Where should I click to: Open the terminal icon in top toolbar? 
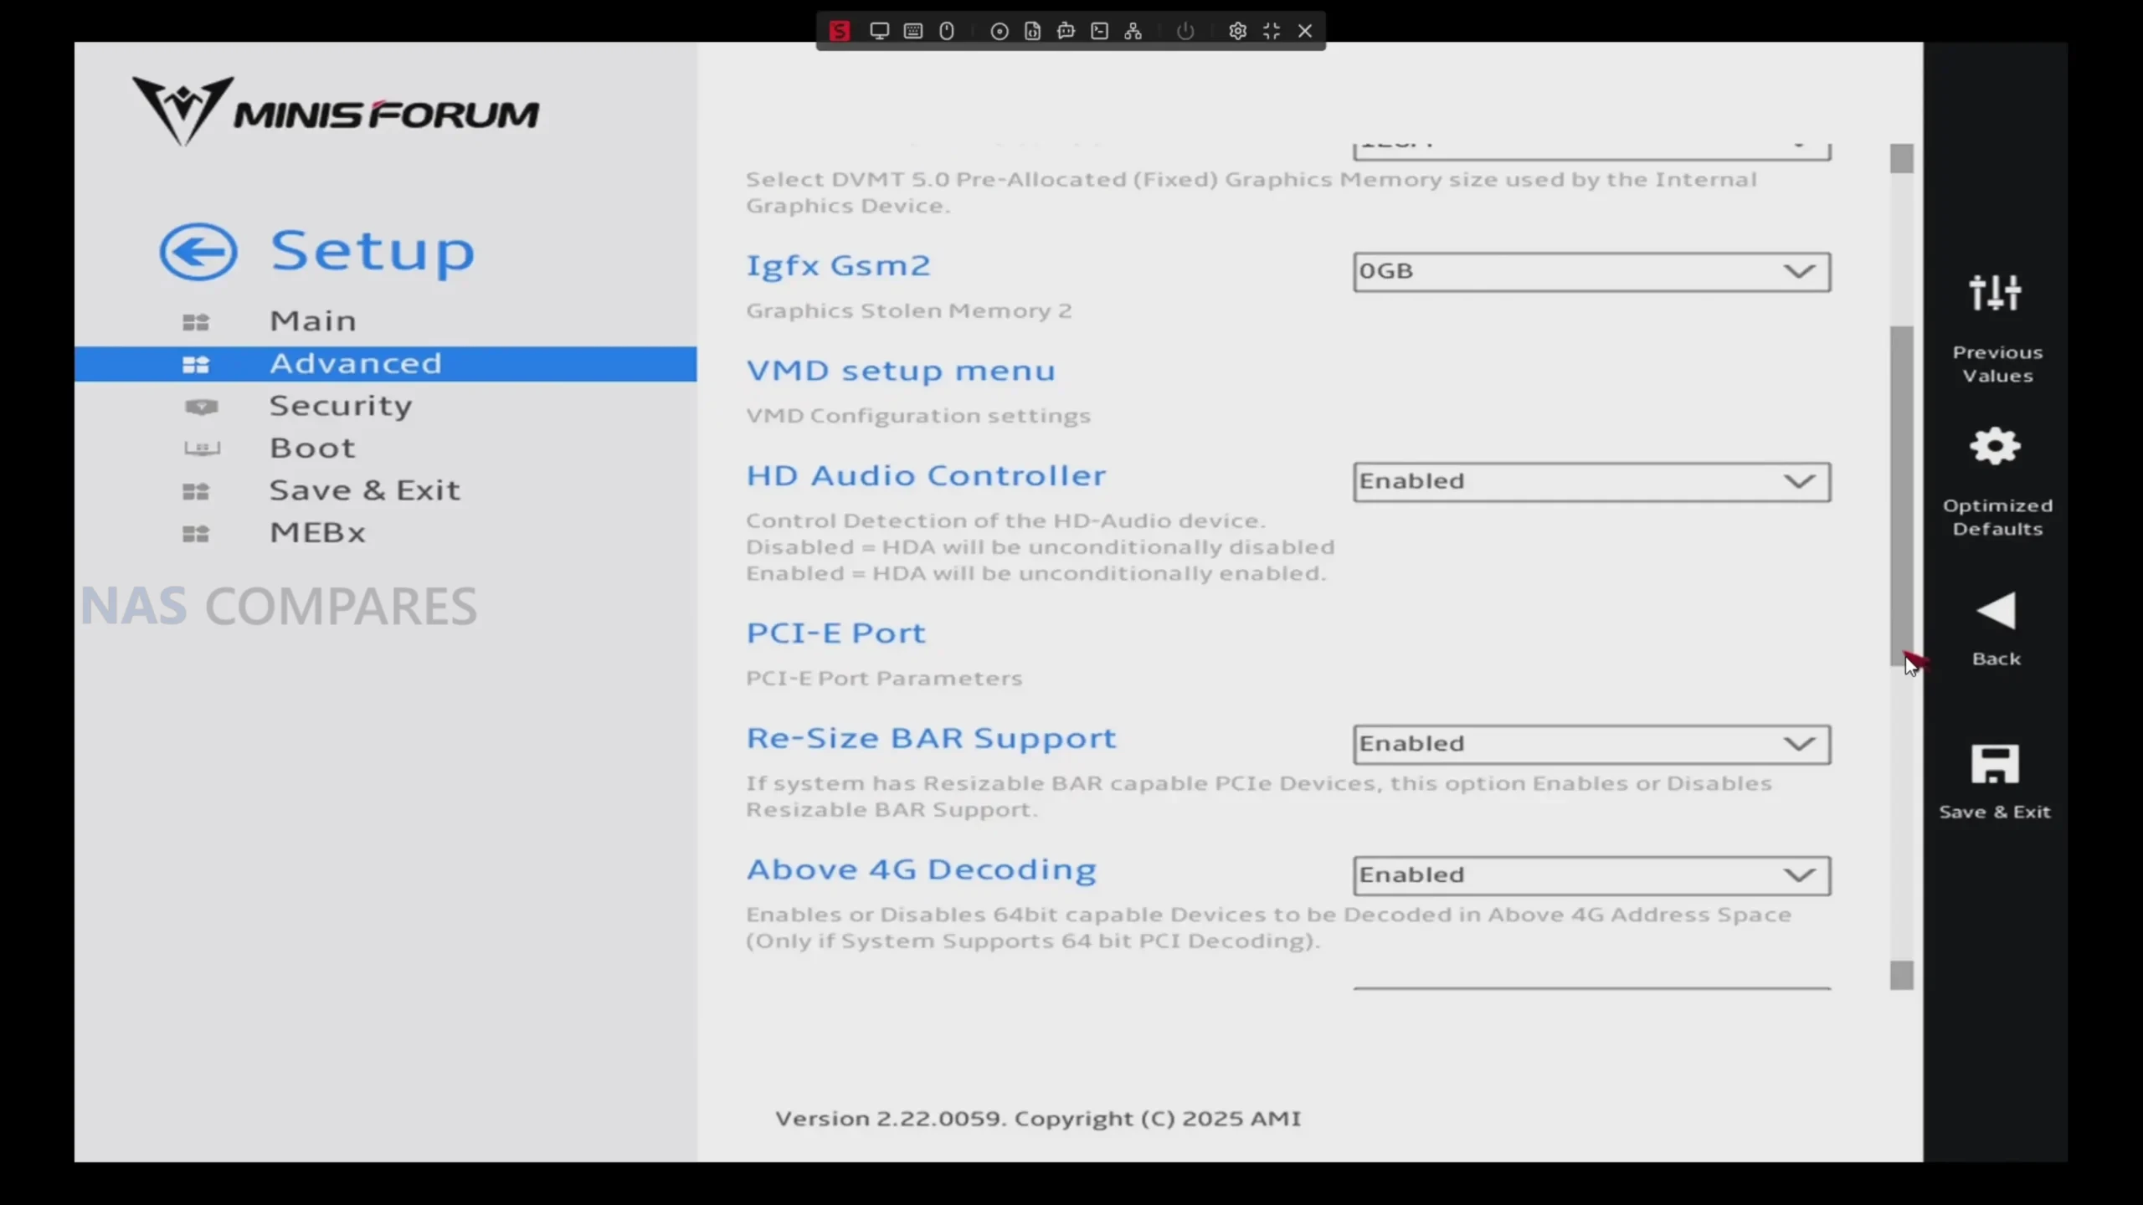1100,31
